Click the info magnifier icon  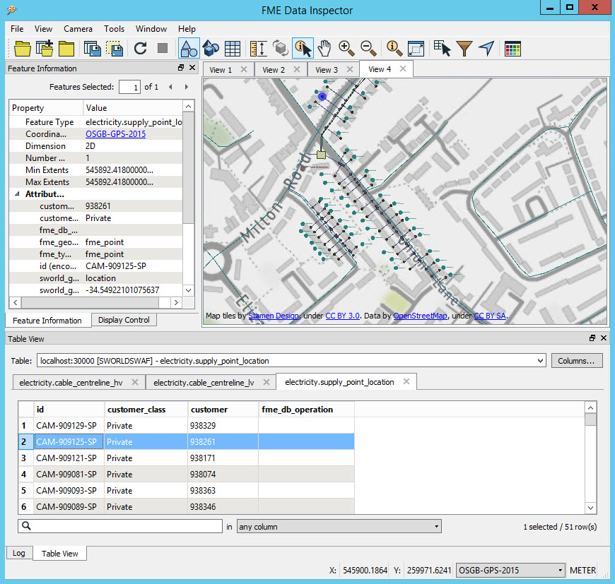[394, 49]
